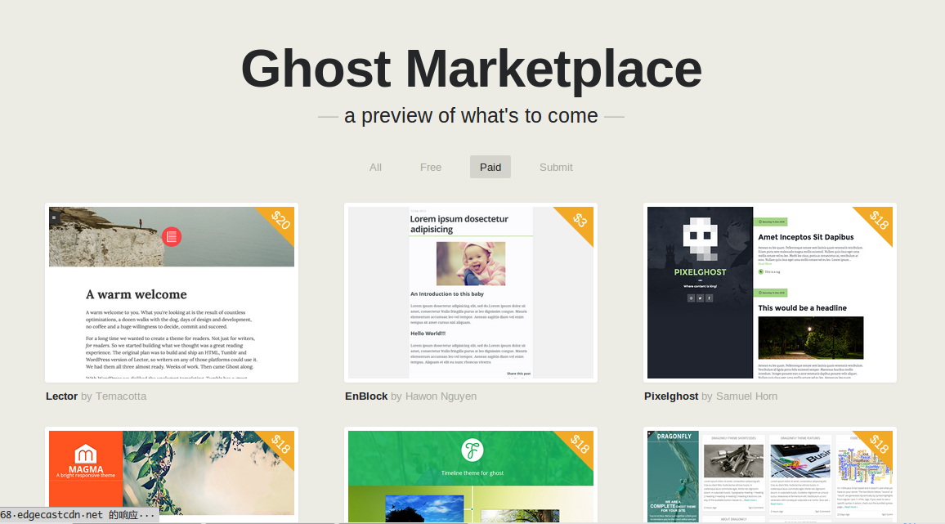The height and width of the screenshot is (524, 945).
Task: Select the All filter tab
Action: click(375, 167)
